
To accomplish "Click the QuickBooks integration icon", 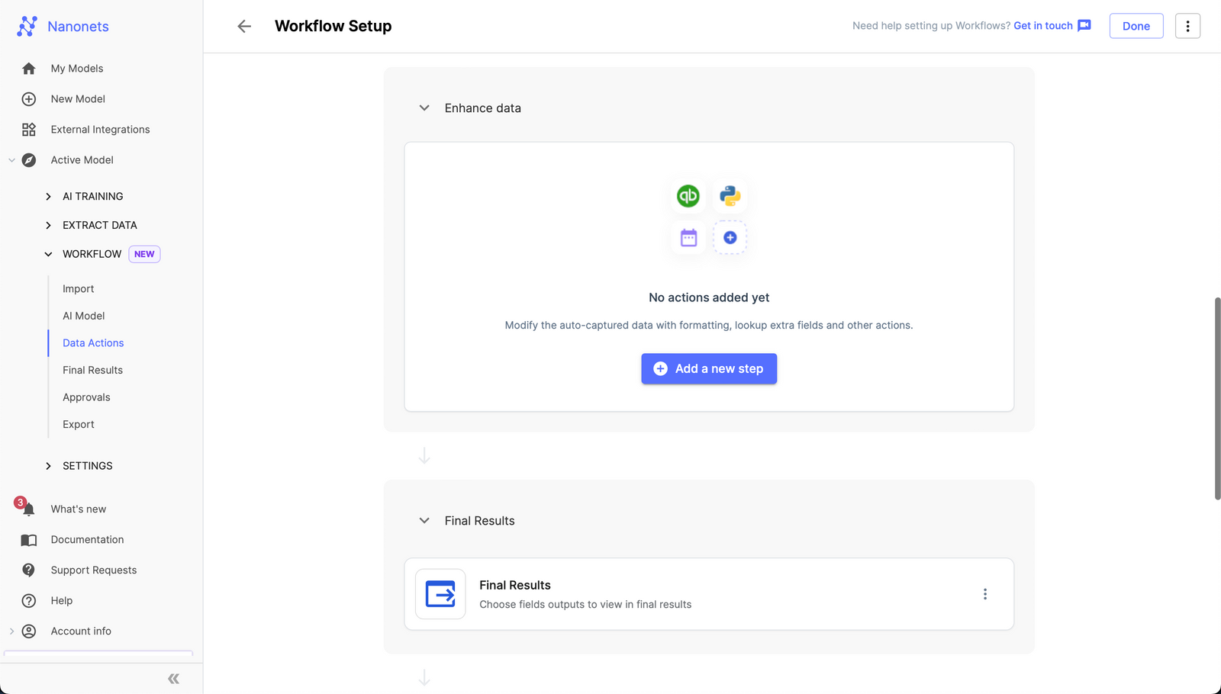I will [688, 196].
